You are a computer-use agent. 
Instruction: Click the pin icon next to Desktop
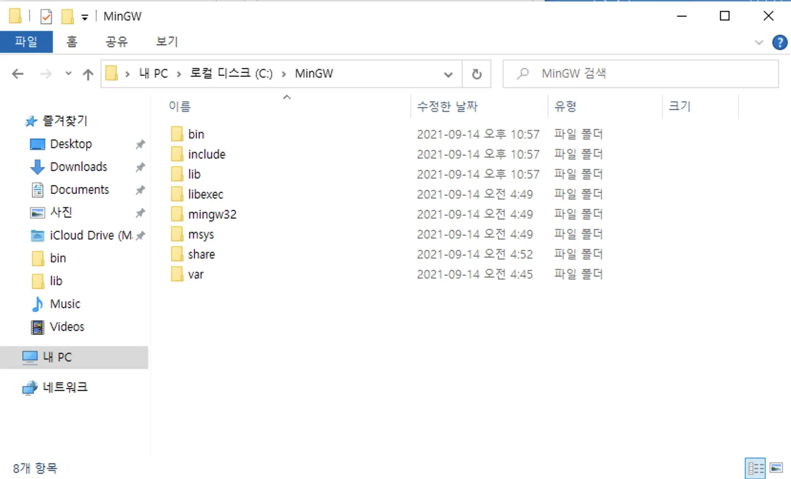pos(140,144)
